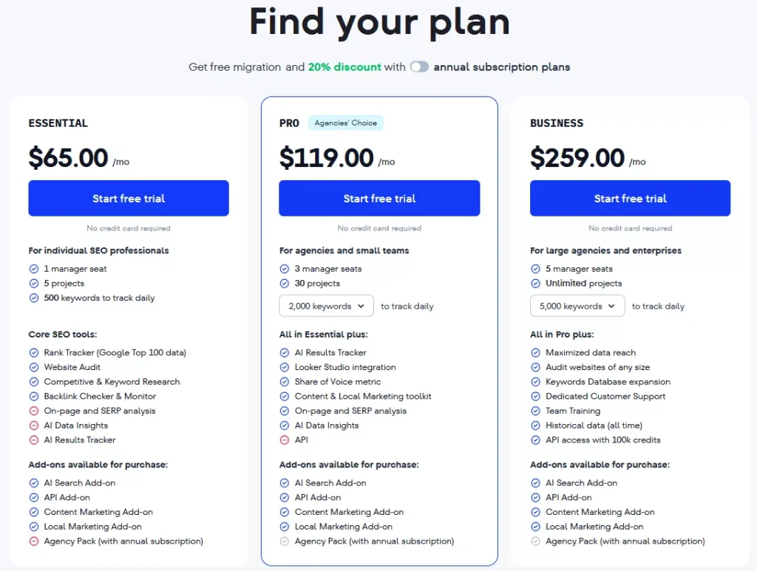The height and width of the screenshot is (571, 757).
Task: Click the PRO plan title
Action: pos(289,123)
